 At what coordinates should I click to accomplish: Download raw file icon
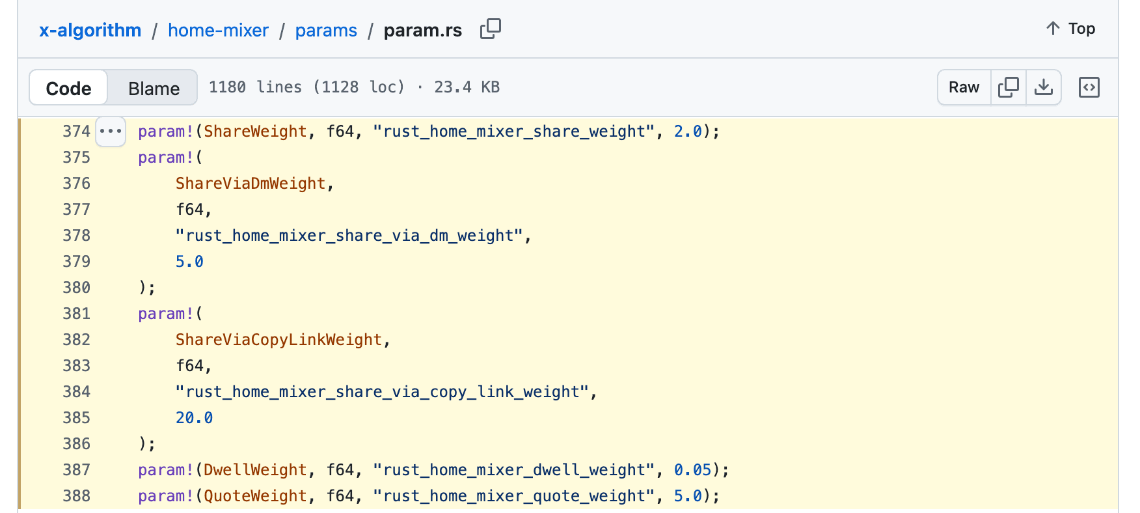[x=1044, y=87]
